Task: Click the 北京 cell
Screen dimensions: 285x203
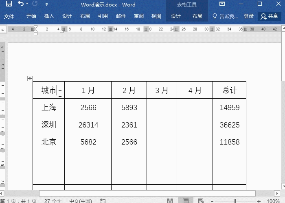Action: pos(48,142)
